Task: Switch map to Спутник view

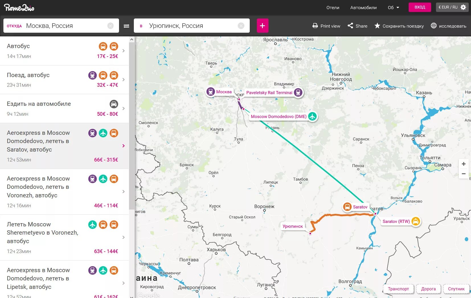Action: click(456, 289)
